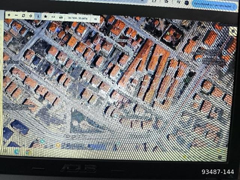This screenshot has height=180, width=240.
Task: Click the teal map marker near bottom left
Action: click(42, 141)
